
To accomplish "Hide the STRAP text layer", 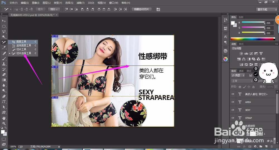I will [233, 118].
